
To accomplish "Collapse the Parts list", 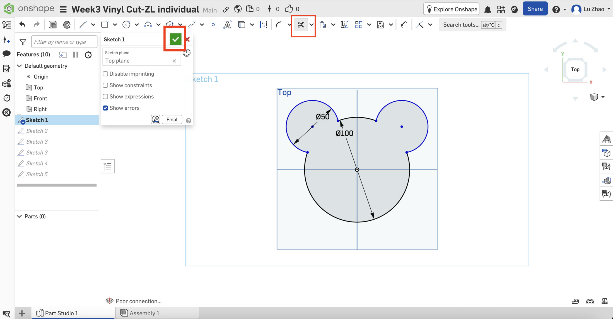I will point(20,216).
